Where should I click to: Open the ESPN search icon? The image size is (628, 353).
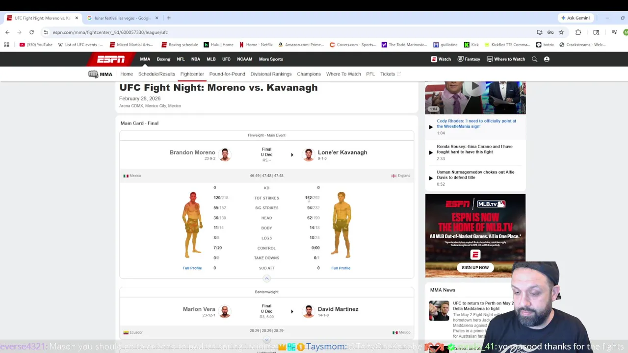tap(534, 59)
